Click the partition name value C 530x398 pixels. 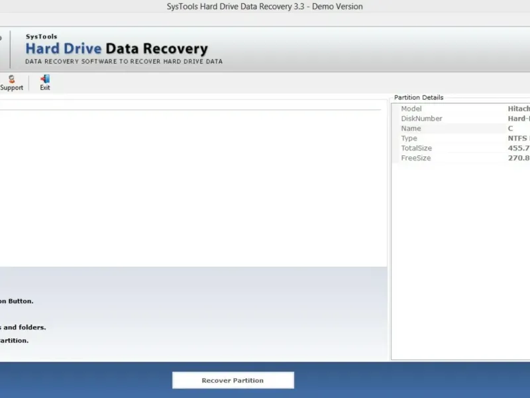pos(510,128)
